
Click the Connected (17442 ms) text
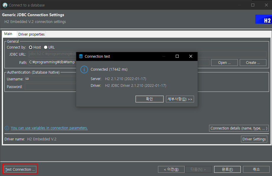point(109,69)
